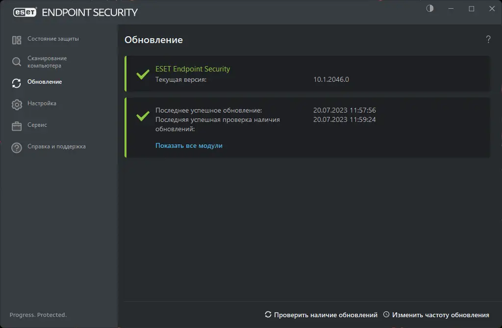Click the ESET logo in title bar
502x328 pixels.
click(25, 12)
